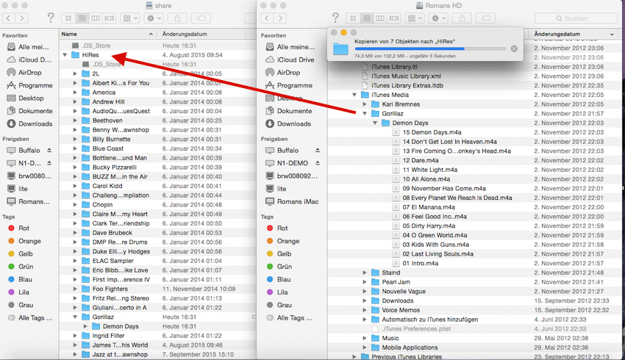Switch Romans HD to list view
This screenshot has width=625, height=360.
(x=367, y=18)
